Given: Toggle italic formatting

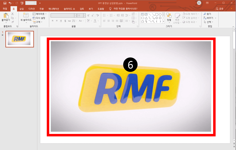Looking at the screenshot, I should [x=57, y=21].
